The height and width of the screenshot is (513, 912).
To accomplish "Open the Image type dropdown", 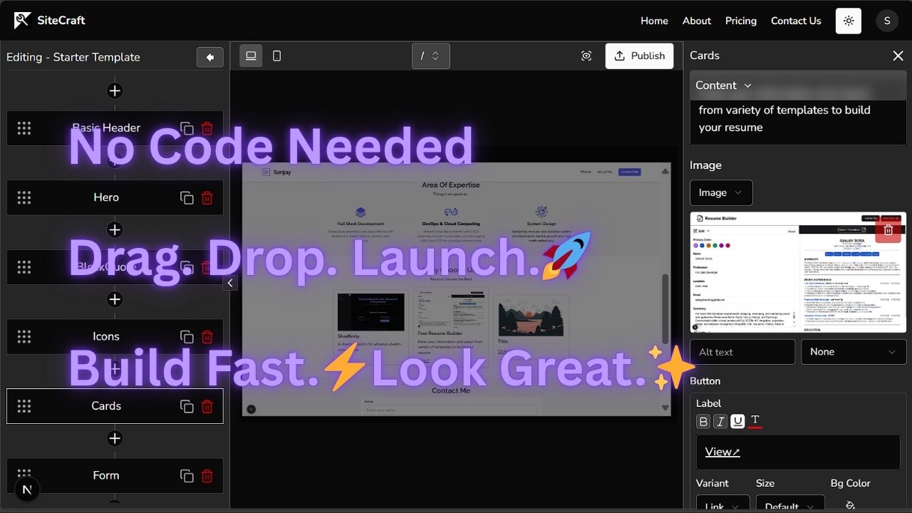I will 720,193.
